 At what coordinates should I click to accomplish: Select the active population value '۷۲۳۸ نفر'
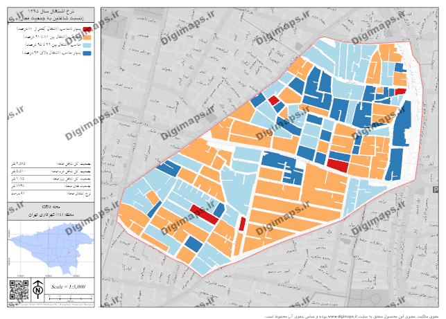point(17,186)
